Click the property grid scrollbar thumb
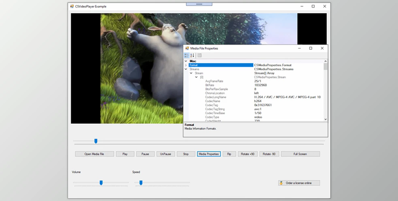398x201 pixels. pos(326,67)
